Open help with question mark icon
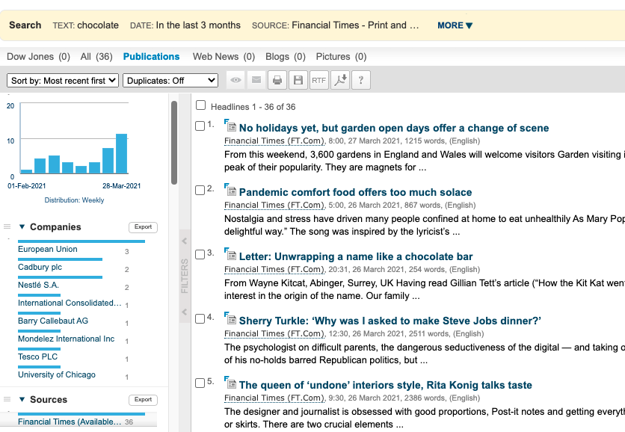Viewport: 625px width, 432px height. click(x=361, y=80)
